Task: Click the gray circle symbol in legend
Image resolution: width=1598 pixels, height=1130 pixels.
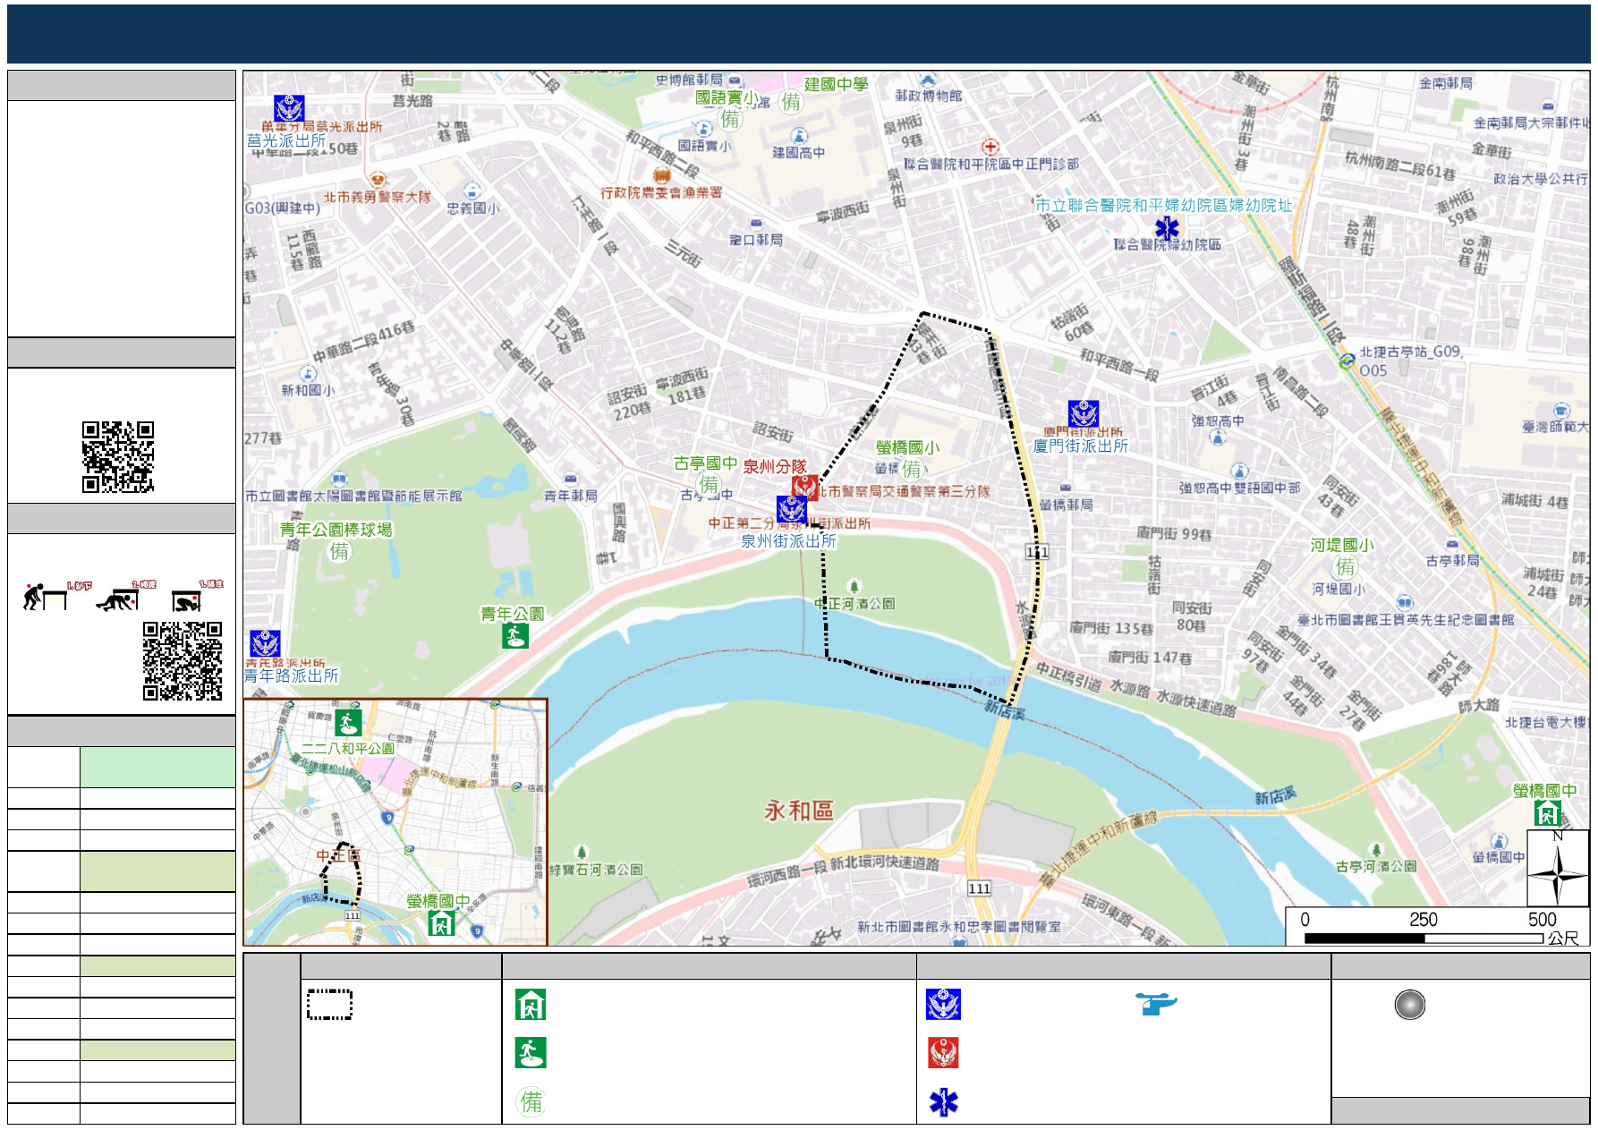Action: 1409,1005
